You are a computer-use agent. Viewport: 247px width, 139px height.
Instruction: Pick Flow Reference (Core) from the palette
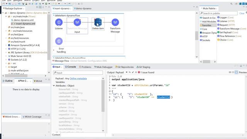[229, 36]
